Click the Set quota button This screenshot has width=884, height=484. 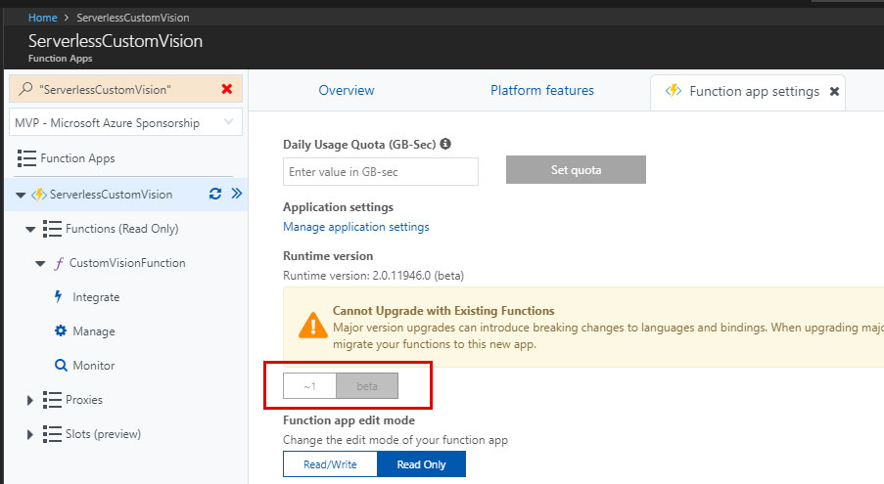[576, 170]
